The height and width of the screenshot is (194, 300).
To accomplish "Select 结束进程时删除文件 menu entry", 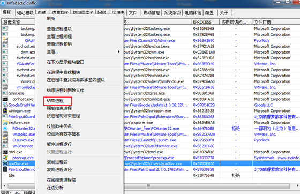I will 65,91.
